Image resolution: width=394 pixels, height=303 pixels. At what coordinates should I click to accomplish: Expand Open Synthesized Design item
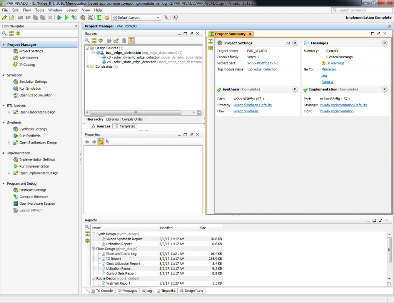(9, 142)
